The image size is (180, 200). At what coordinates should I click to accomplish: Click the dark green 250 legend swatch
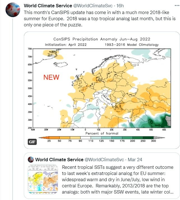coord(148,138)
